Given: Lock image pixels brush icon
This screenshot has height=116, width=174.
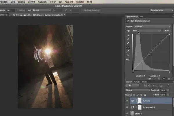Looking at the screenshot, I should [x=138, y=95].
